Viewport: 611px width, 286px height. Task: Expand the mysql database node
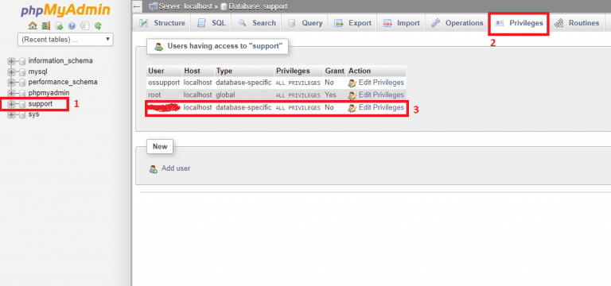pos(11,72)
